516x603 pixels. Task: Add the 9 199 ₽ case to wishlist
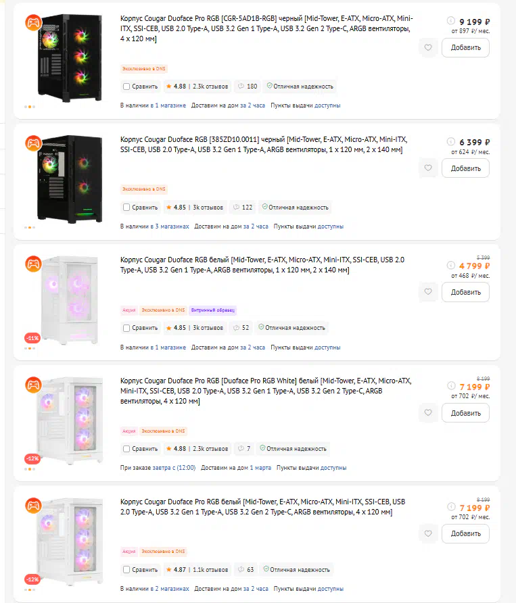[x=427, y=48]
